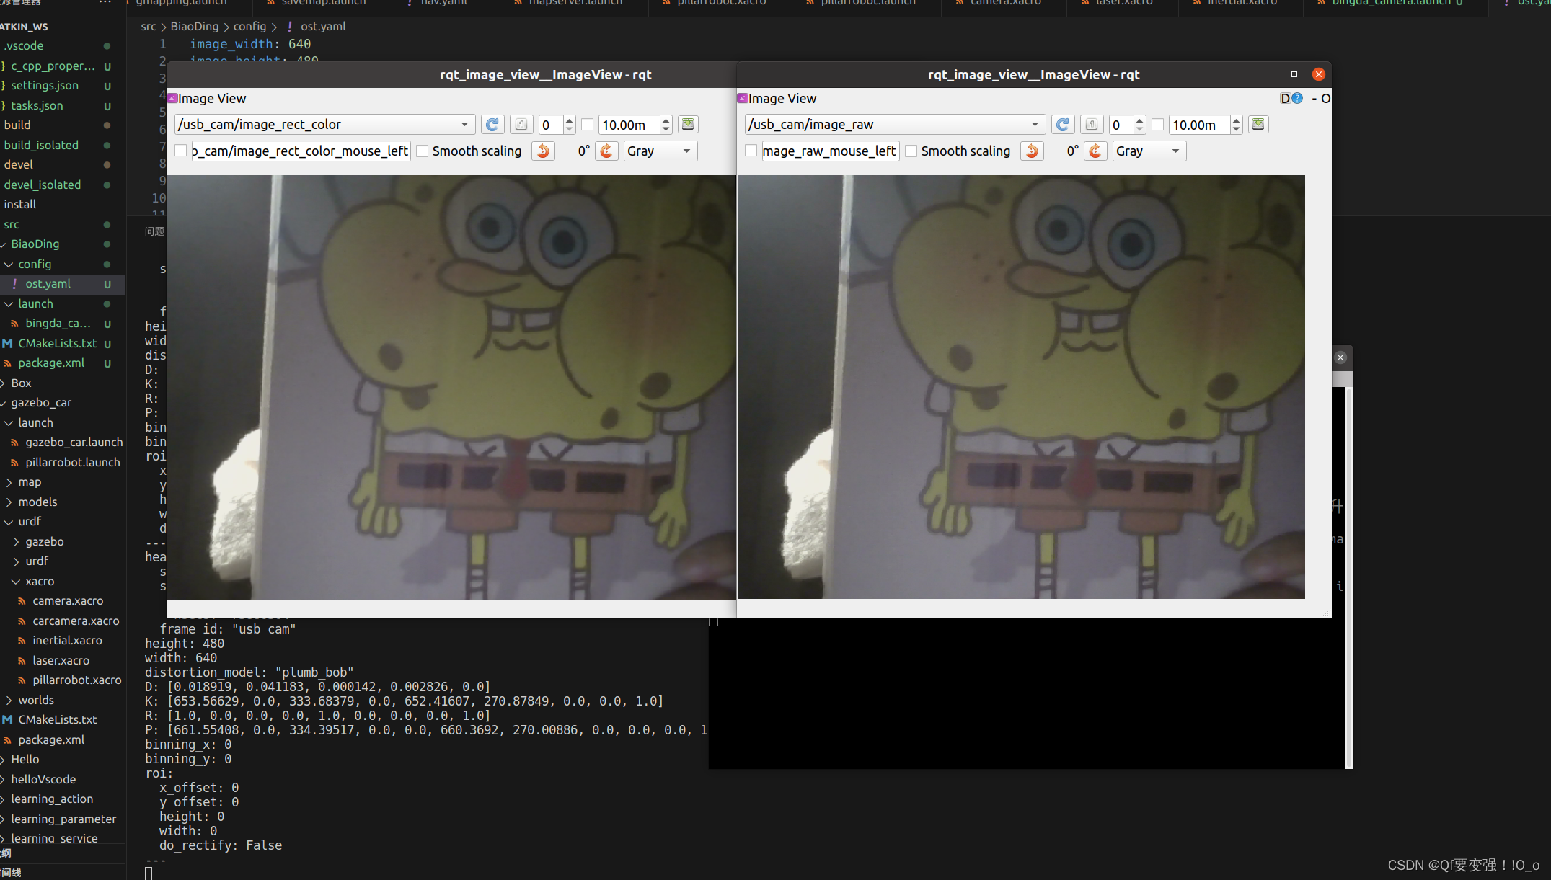Switch to the camera.xacro editor tab

(x=1004, y=4)
